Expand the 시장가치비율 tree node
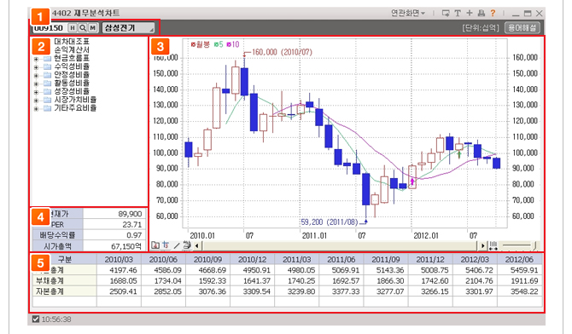The height and width of the screenshot is (334, 572). [x=36, y=101]
